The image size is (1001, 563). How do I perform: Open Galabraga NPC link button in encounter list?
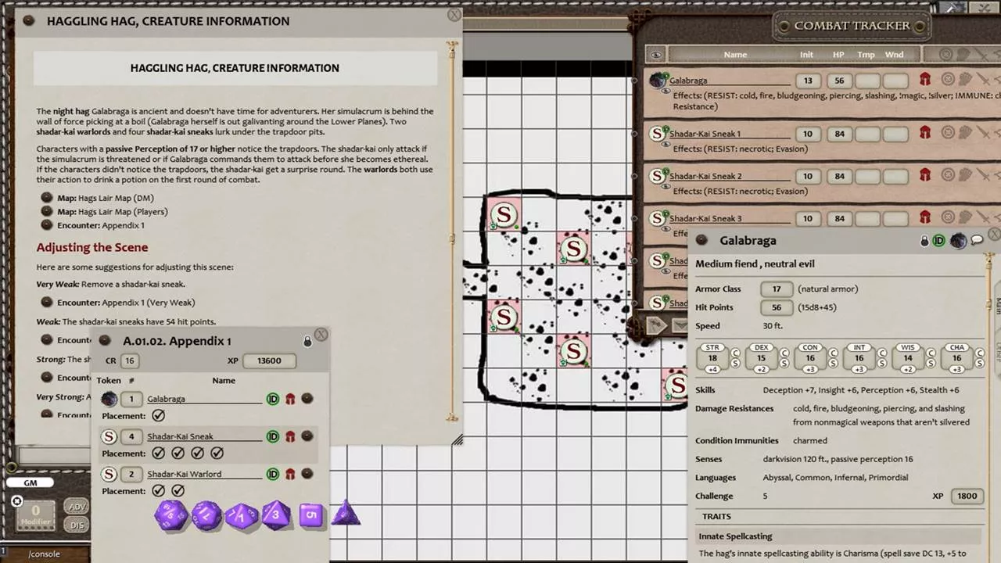307,399
